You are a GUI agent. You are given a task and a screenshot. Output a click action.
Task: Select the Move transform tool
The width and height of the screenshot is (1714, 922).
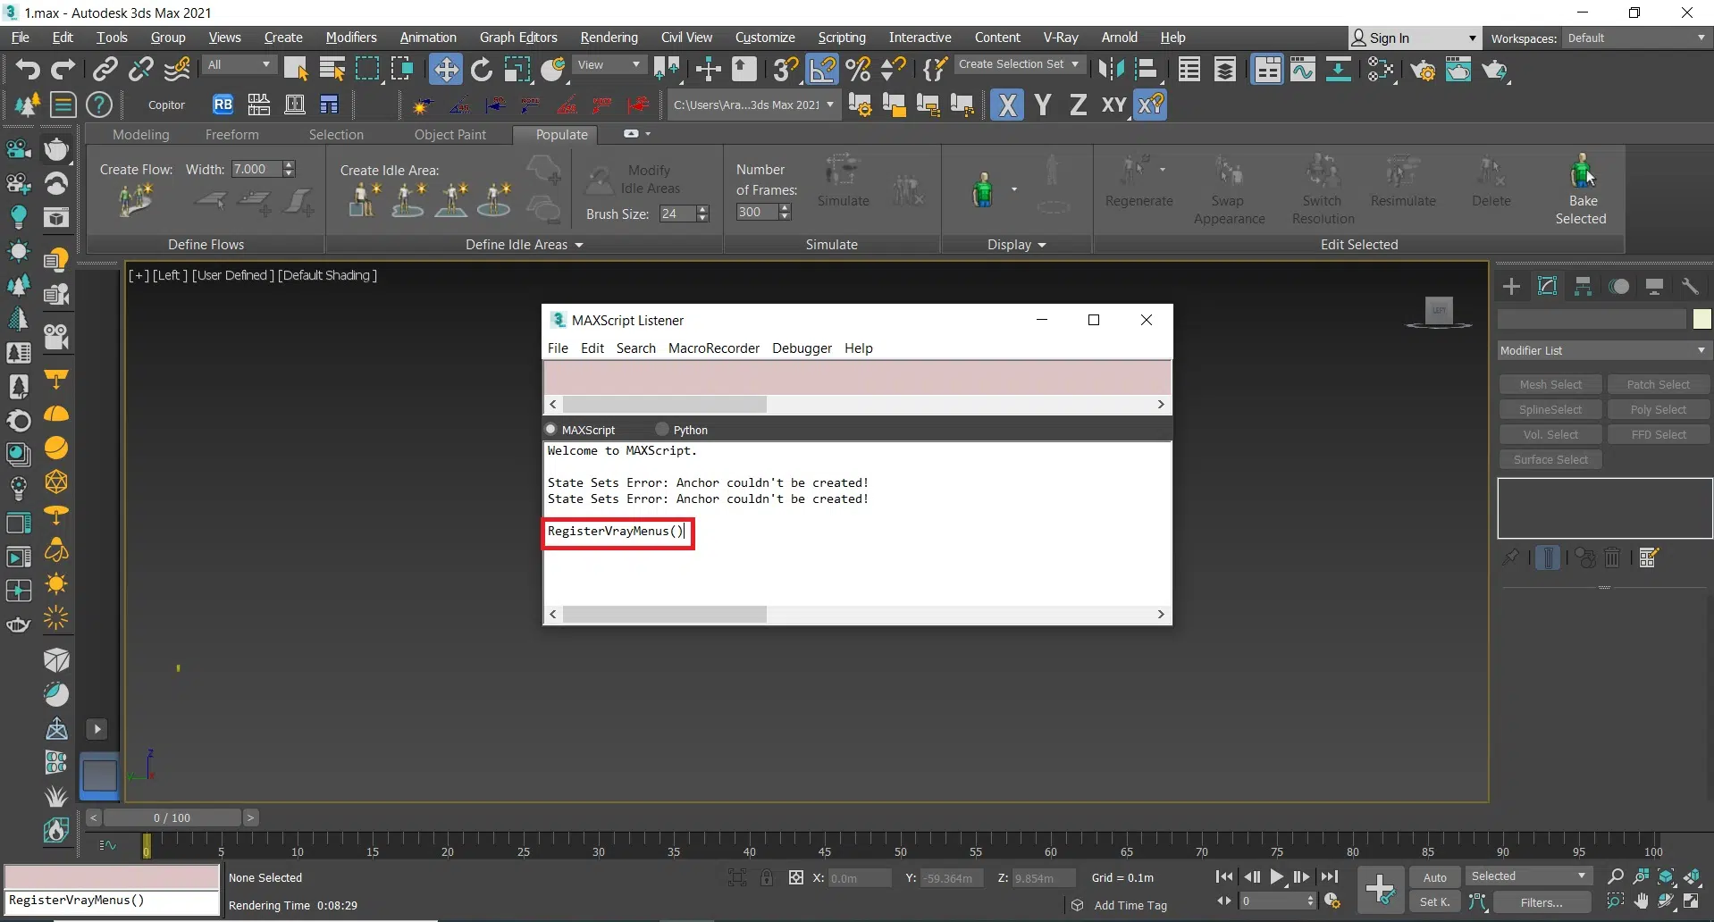(445, 69)
